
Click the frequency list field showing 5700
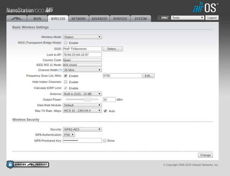click(x=122, y=76)
